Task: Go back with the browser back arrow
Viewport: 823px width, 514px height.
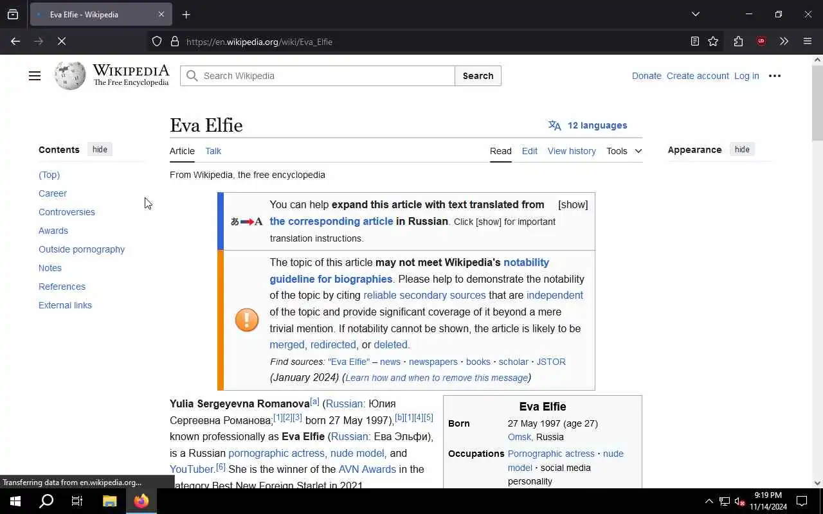Action: (x=15, y=42)
